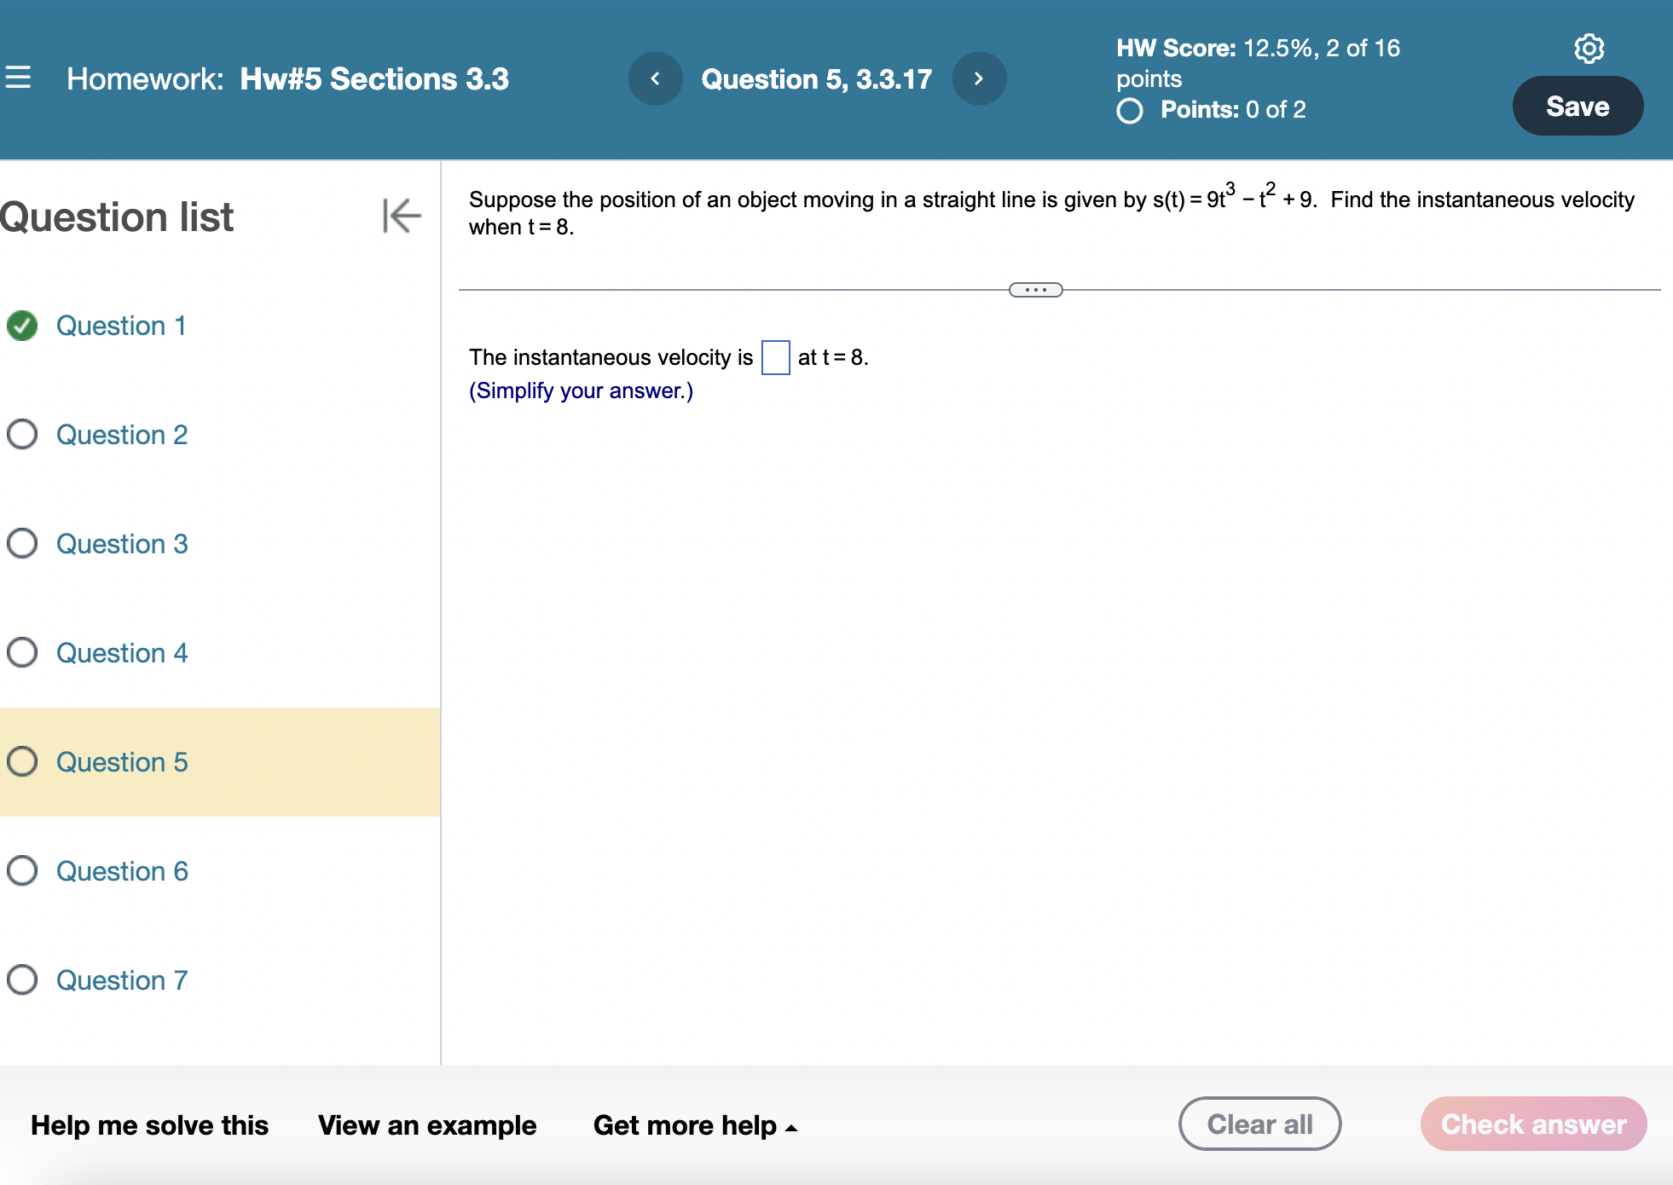This screenshot has height=1185, width=1673.
Task: Go to previous question arrow
Action: tap(655, 78)
